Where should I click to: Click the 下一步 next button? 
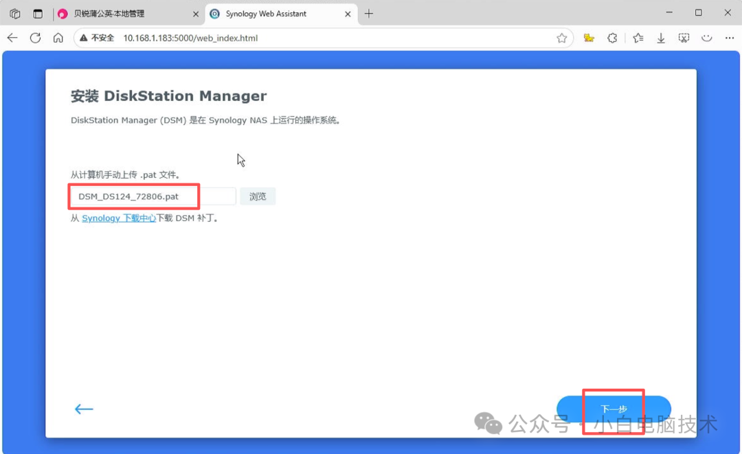[x=614, y=409]
